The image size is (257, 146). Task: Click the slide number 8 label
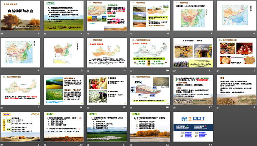point(82,70)
